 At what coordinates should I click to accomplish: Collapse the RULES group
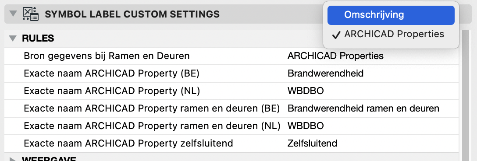[x=13, y=38]
